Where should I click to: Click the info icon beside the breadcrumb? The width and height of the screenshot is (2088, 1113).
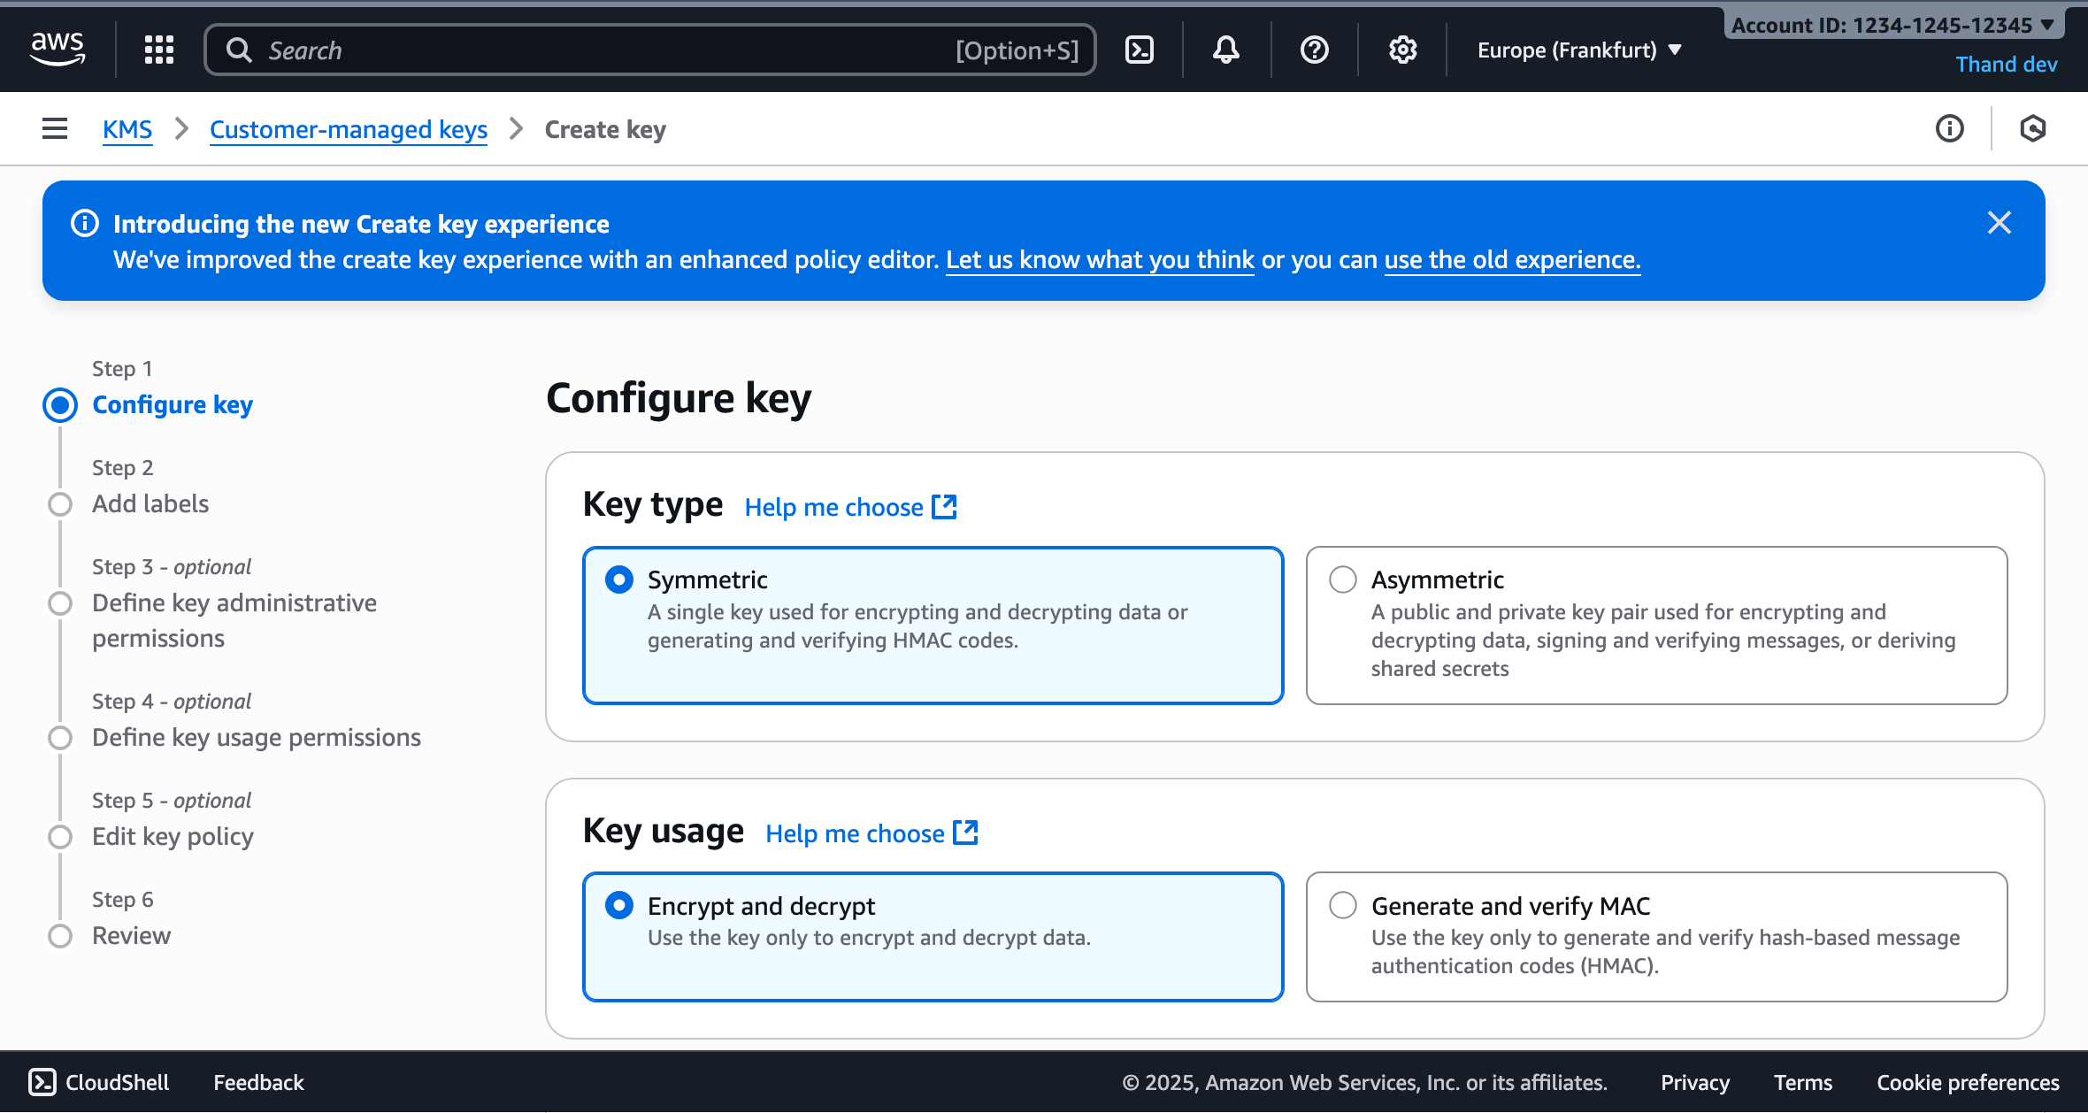pyautogui.click(x=1949, y=129)
